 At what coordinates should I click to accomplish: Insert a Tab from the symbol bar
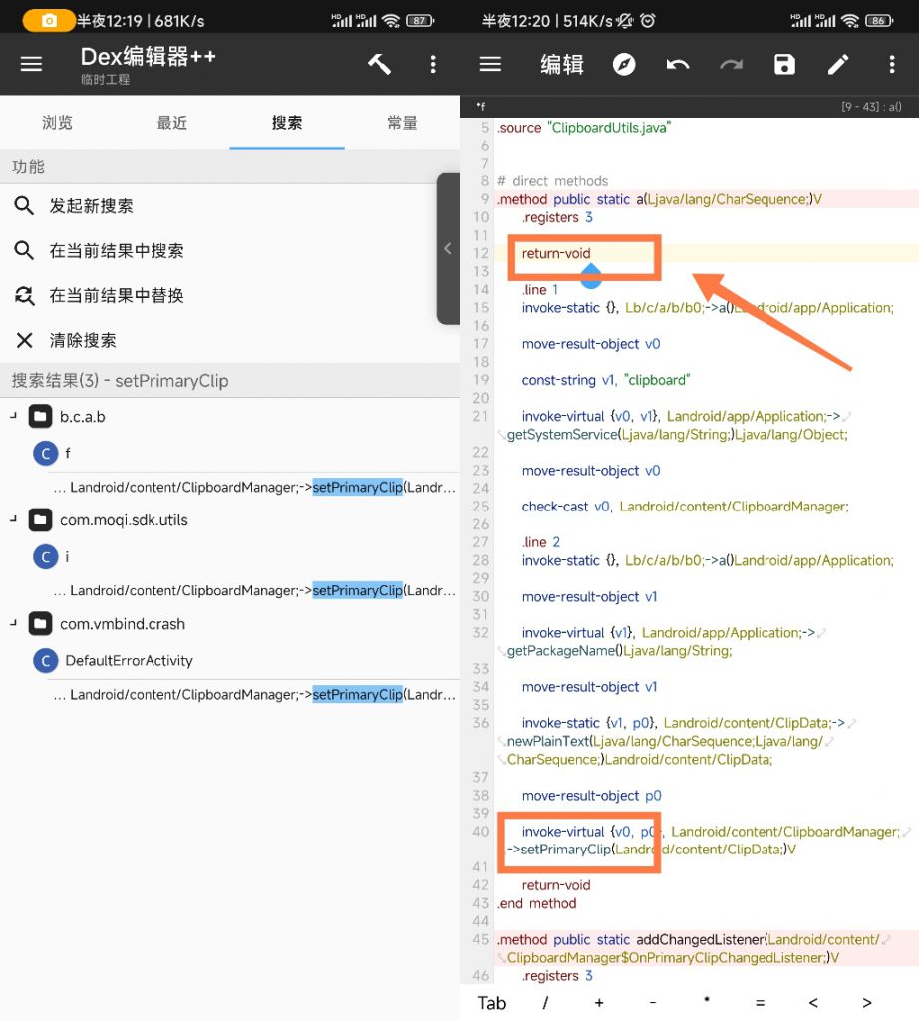coord(490,1003)
